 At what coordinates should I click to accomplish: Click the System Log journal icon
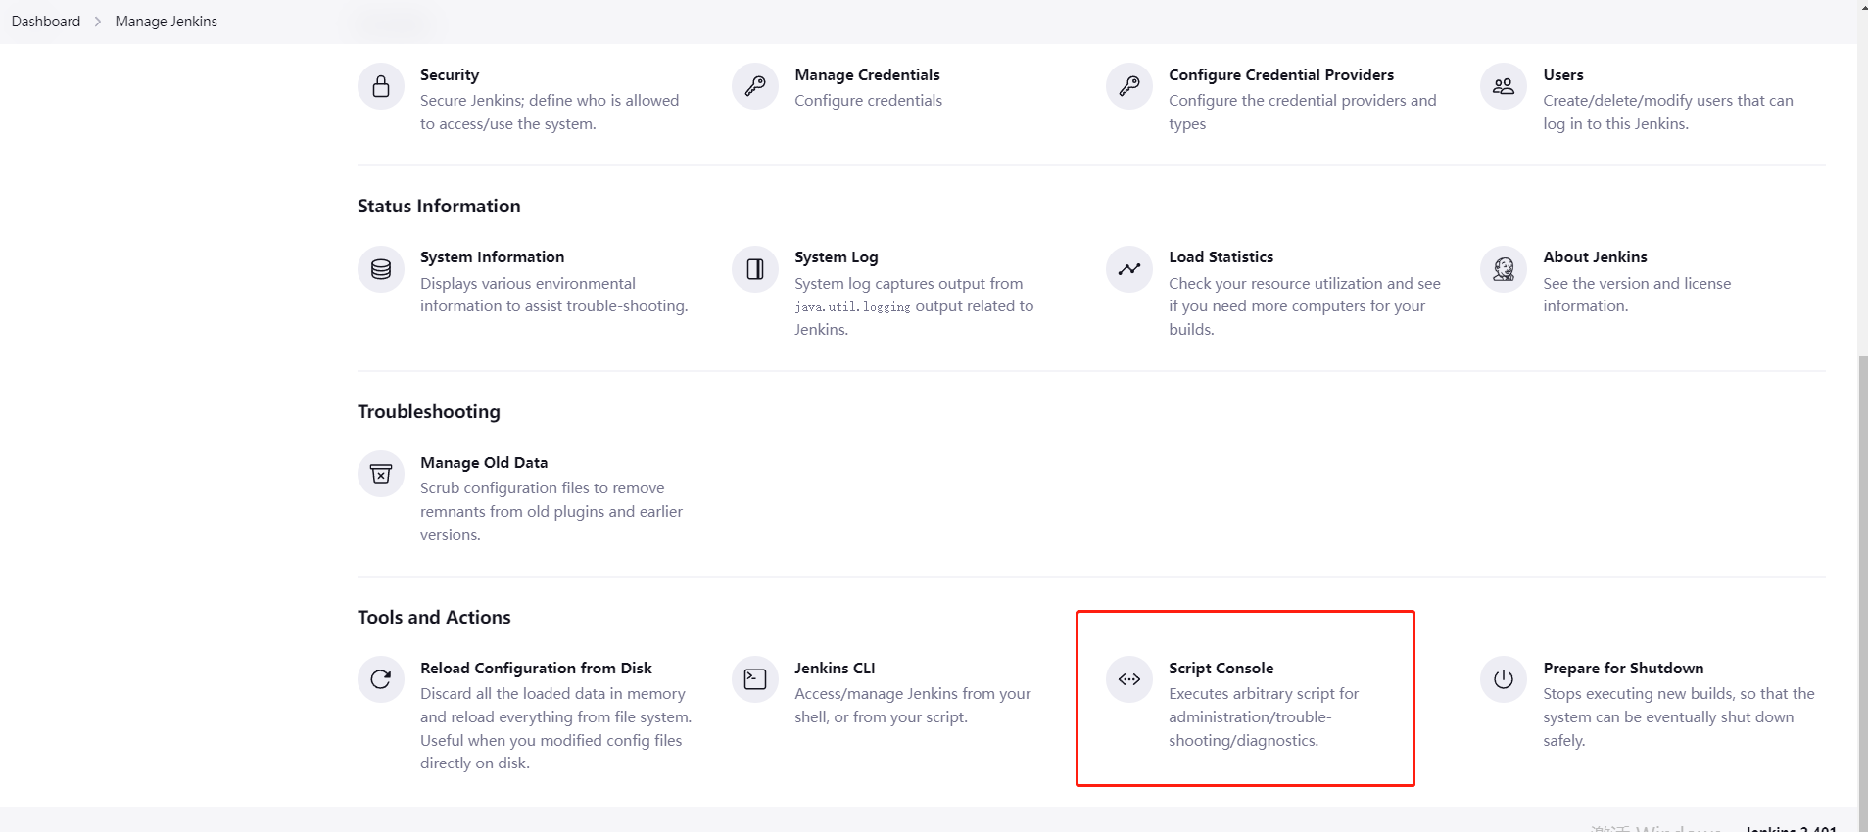pyautogui.click(x=755, y=269)
